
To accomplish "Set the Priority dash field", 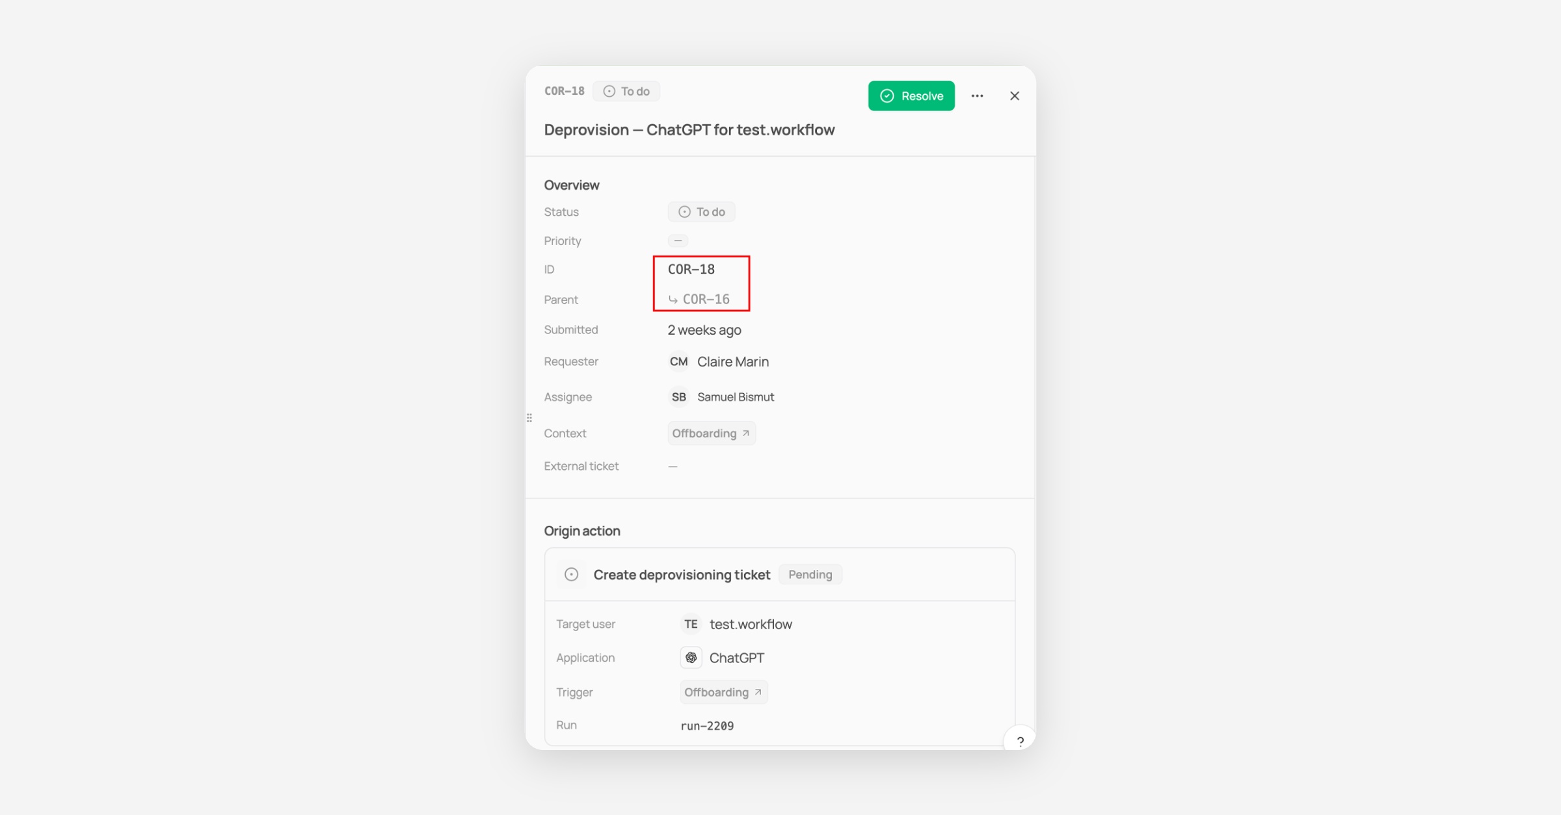I will (x=678, y=240).
